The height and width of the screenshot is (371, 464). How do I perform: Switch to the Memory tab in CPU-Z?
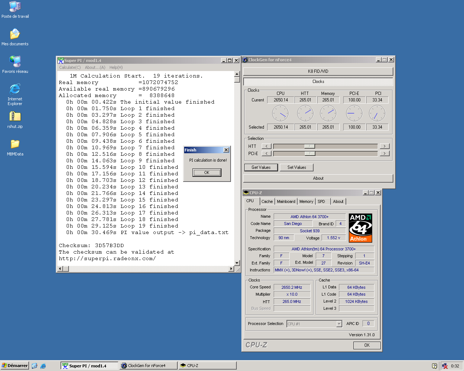pyautogui.click(x=306, y=201)
